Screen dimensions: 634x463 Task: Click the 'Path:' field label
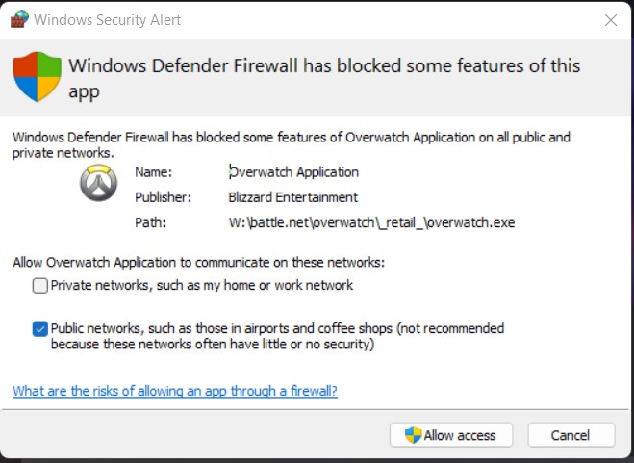coord(150,222)
